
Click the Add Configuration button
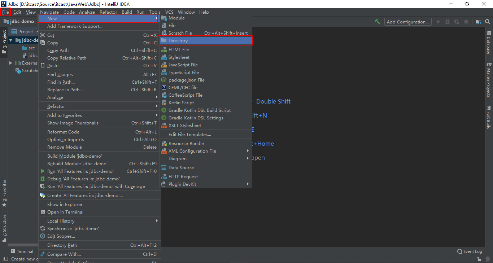407,22
